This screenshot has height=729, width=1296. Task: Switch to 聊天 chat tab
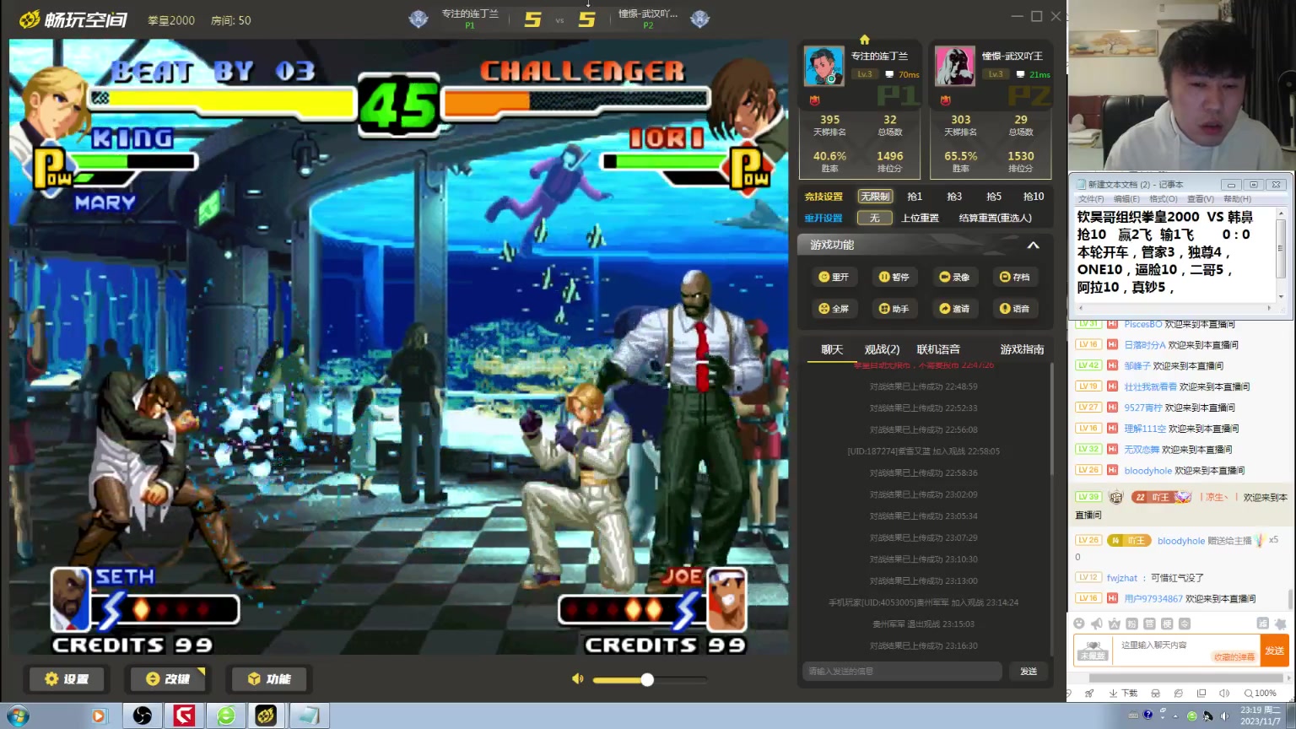click(x=832, y=349)
